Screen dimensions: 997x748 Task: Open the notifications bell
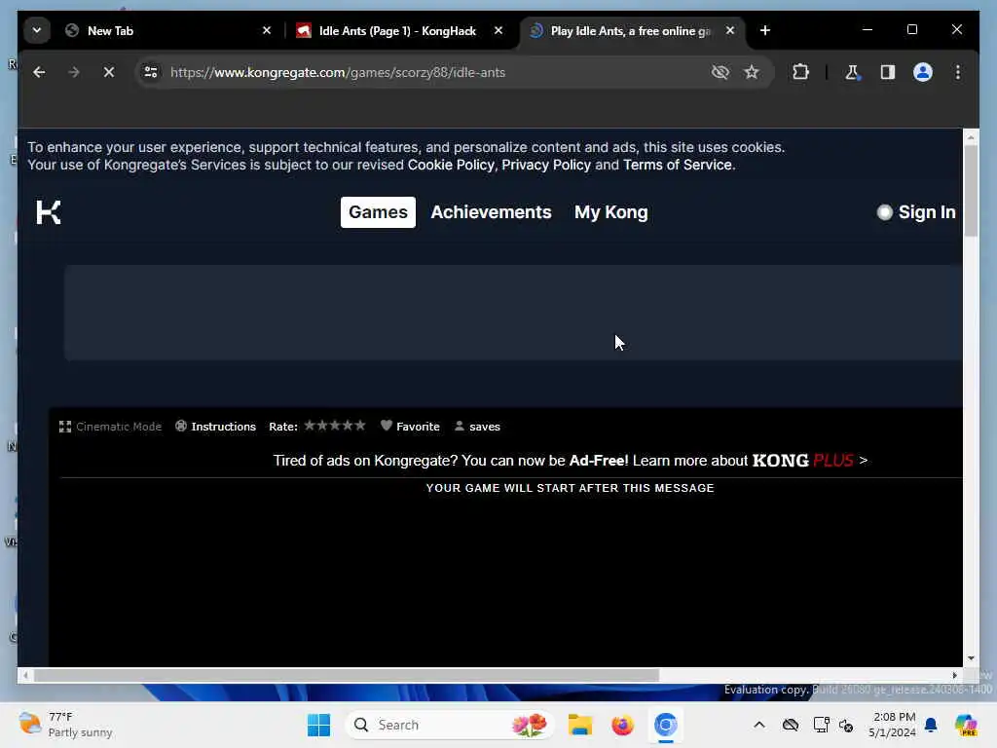[931, 725]
